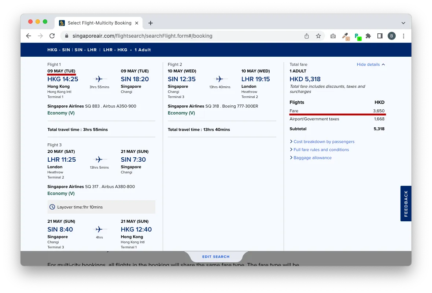Click the Airport/Government taxes row

coord(337,119)
